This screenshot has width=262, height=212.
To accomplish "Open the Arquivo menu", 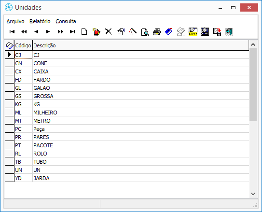I will click(15, 21).
